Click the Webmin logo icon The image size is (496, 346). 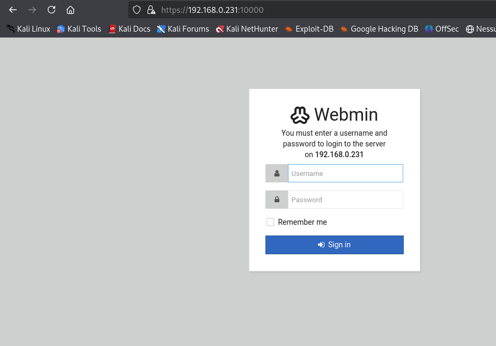[x=300, y=115]
